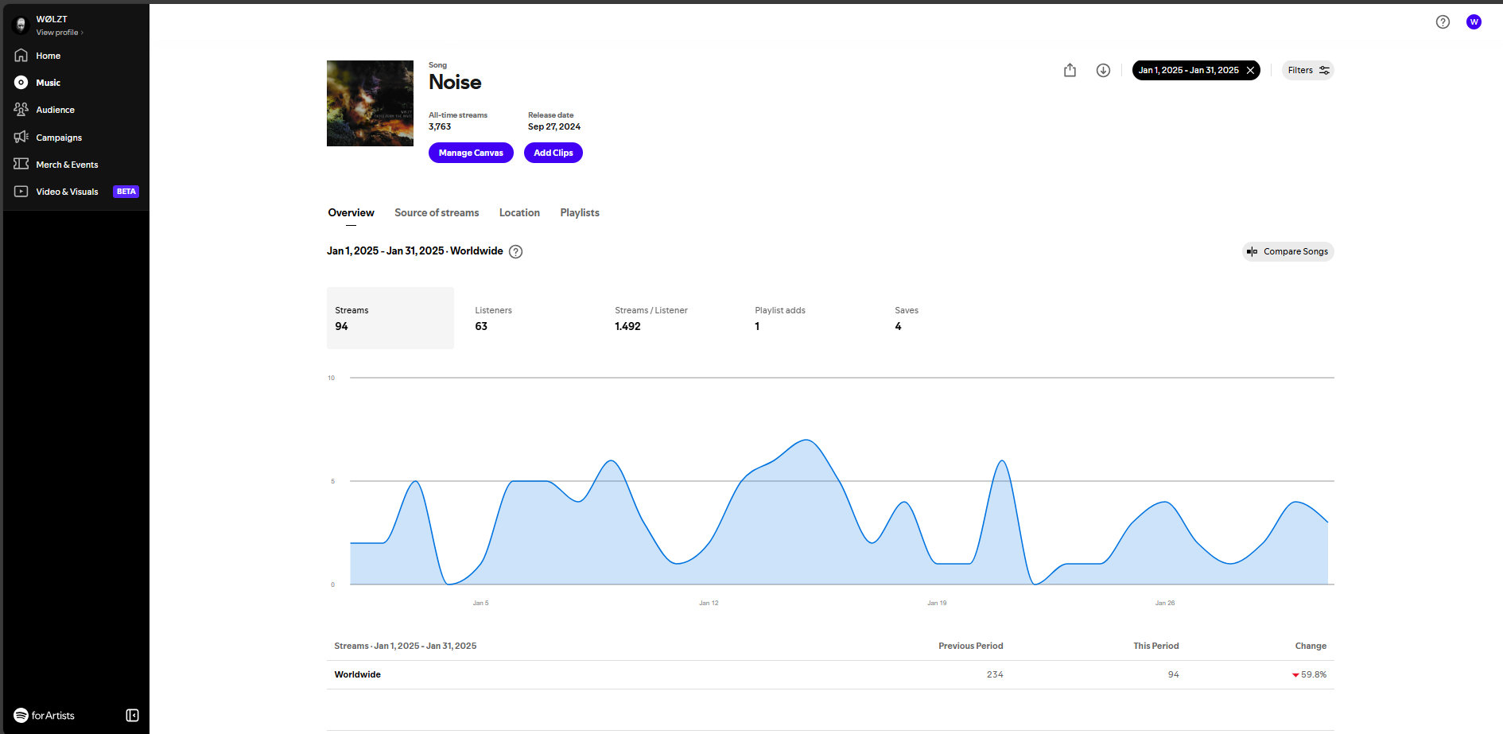The height and width of the screenshot is (734, 1503).
Task: Open the help question mark icon
Action: pyautogui.click(x=1443, y=22)
